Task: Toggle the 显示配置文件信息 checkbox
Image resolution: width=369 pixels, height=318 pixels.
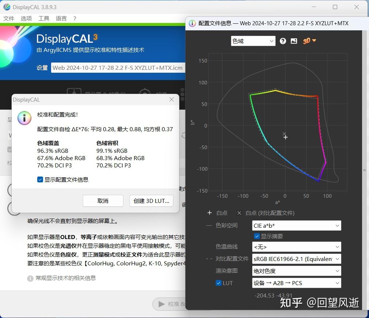Action: (x=40, y=179)
